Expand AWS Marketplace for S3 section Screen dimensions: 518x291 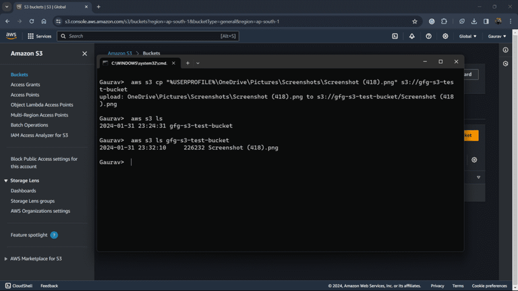[x=6, y=259]
